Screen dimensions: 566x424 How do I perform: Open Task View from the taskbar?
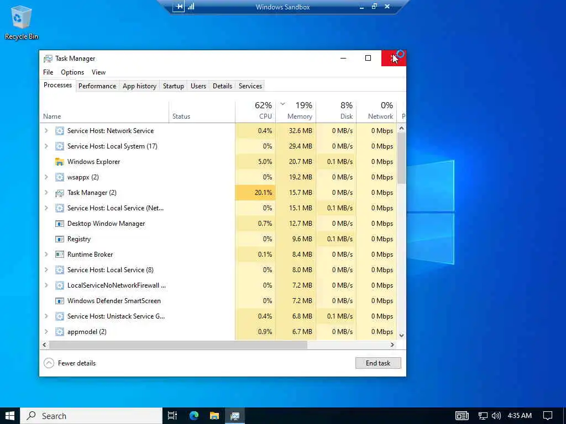point(172,416)
